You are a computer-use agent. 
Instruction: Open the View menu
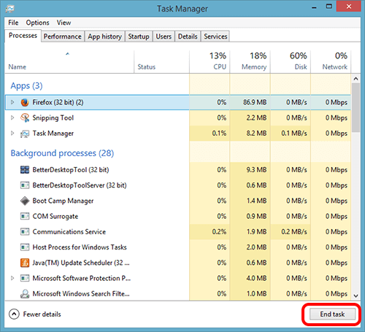click(64, 23)
